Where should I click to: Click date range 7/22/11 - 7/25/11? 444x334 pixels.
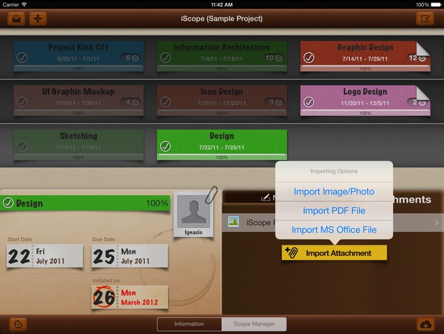tap(221, 147)
